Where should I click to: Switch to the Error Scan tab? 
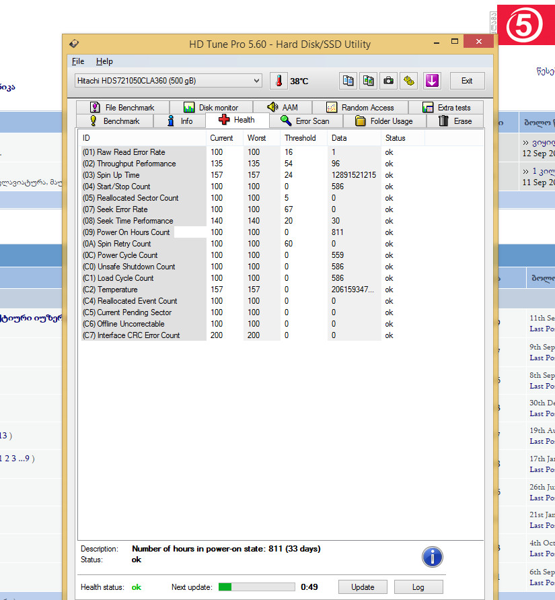tap(305, 121)
